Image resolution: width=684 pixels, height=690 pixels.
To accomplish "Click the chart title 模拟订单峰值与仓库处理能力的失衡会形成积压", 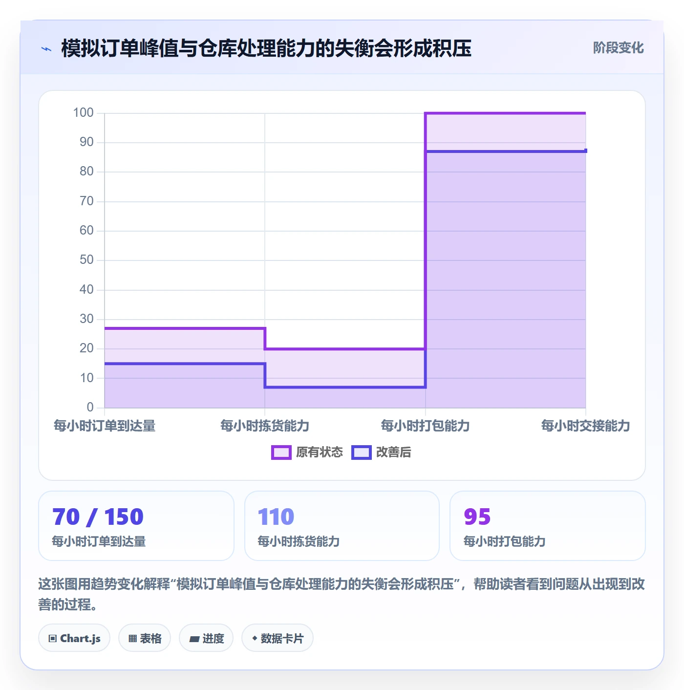I will click(266, 48).
